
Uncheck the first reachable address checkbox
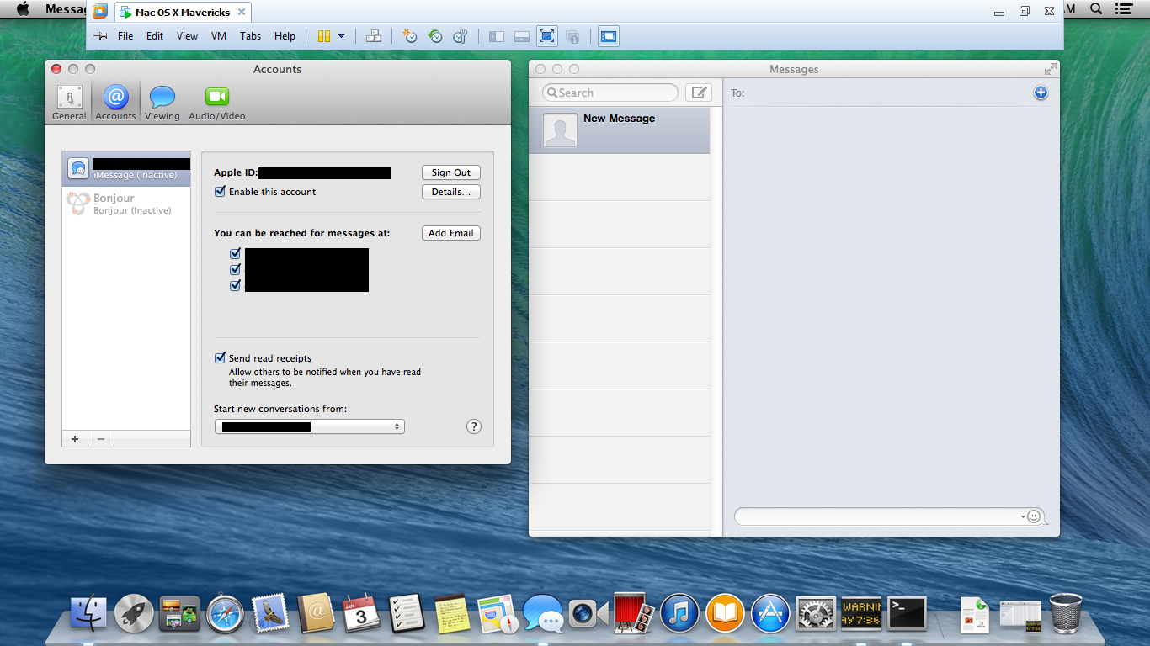tap(236, 253)
